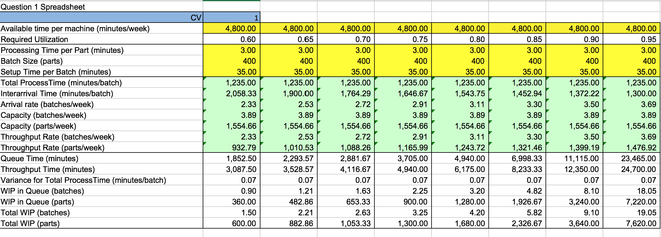Select the 'Arrival rate (batches/week)' label
The width and height of the screenshot is (661, 237).
click(47, 104)
